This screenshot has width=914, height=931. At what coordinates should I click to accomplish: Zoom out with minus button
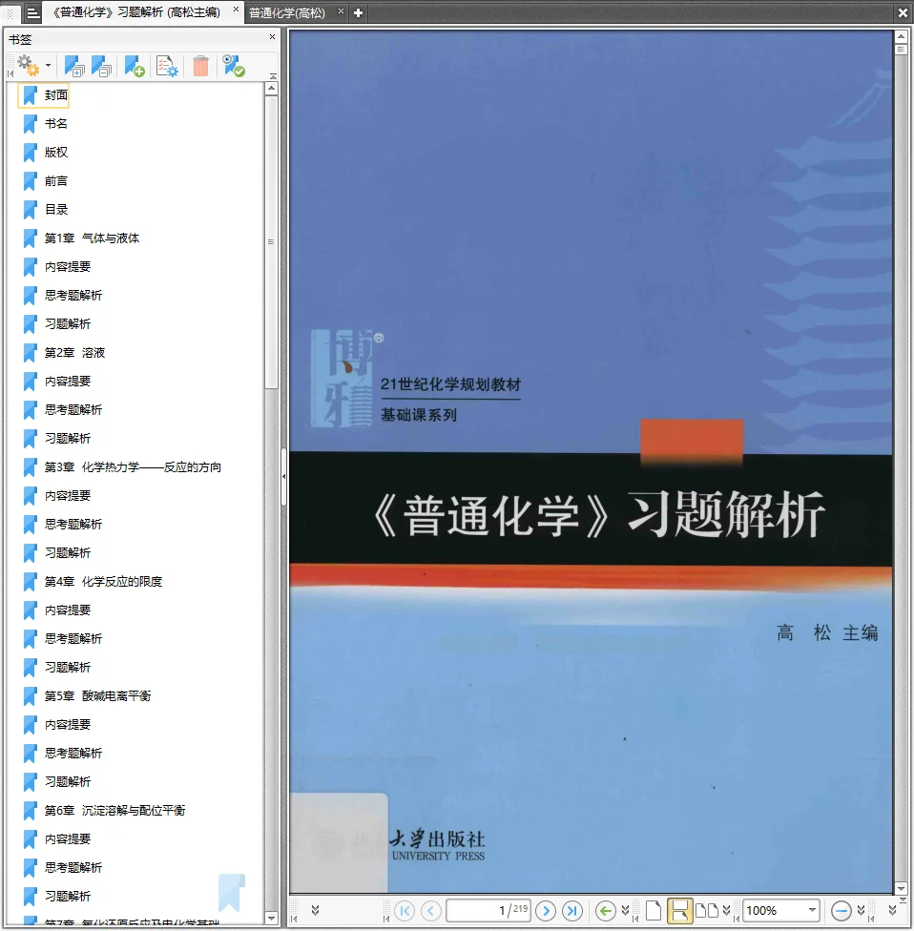[841, 910]
